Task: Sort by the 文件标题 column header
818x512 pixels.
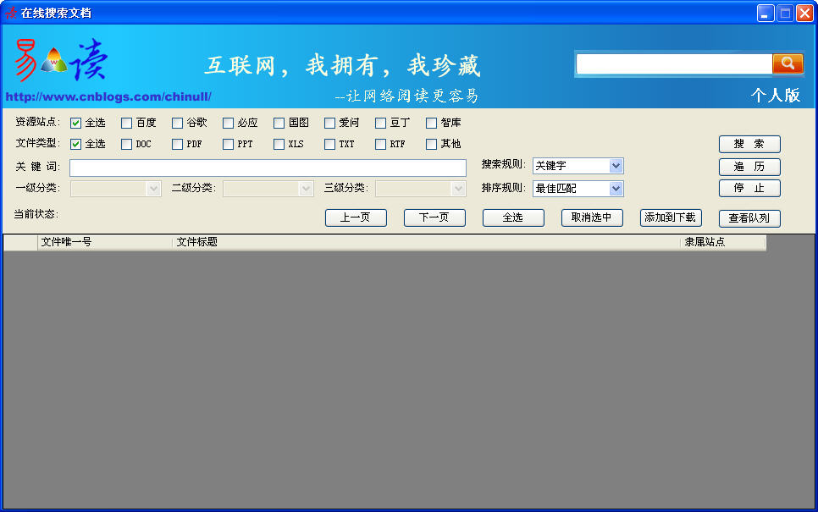Action: (426, 242)
